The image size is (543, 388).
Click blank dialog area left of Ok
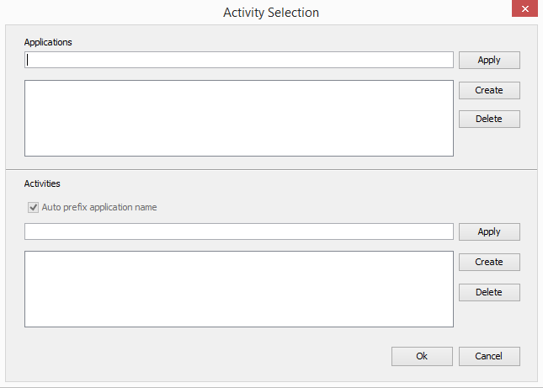coord(210,356)
